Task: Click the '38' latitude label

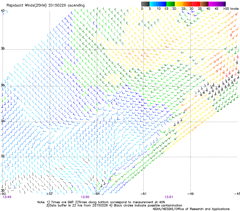Action: point(3,48)
